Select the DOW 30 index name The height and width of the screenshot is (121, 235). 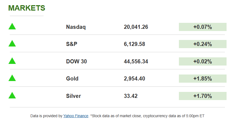[77, 61]
